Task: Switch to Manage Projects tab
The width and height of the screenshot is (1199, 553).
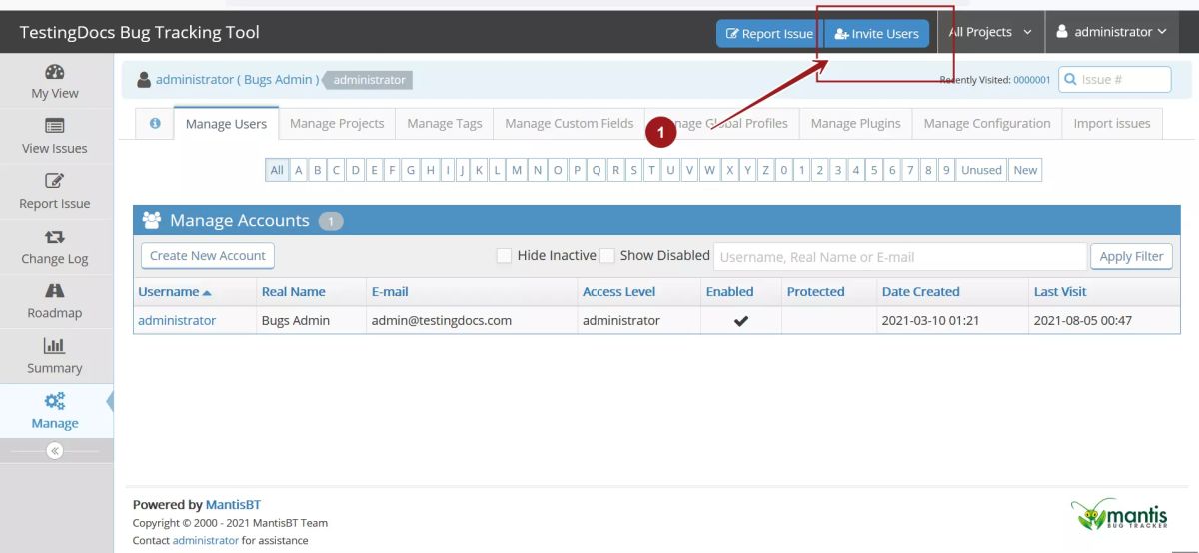Action: (337, 124)
